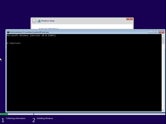This screenshot has height=124, width=166.
Task: Click the empty second progress bar segment
Action: click(x=100, y=114)
